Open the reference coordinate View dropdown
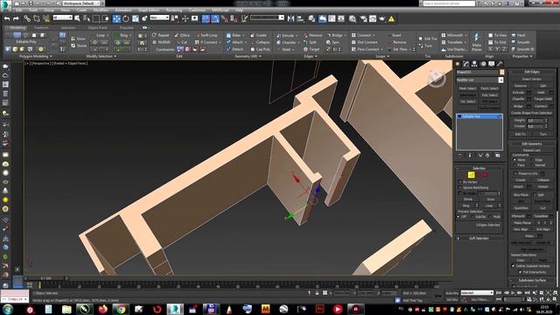This screenshot has width=560, height=315. tap(159, 17)
